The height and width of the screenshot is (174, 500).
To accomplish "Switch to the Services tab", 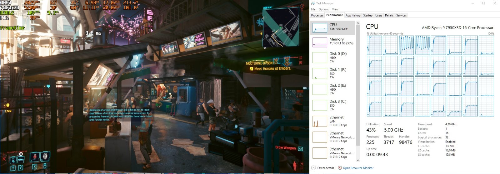I will click(x=401, y=15).
